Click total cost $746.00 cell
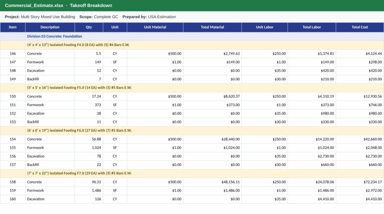This screenshot has height=214, width=384. click(x=360, y=105)
